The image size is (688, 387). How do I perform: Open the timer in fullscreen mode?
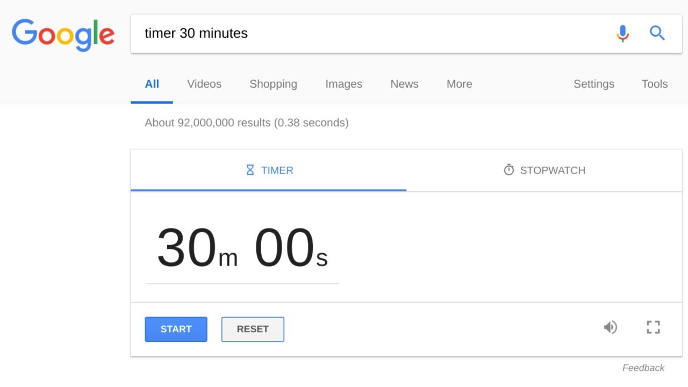pos(653,327)
